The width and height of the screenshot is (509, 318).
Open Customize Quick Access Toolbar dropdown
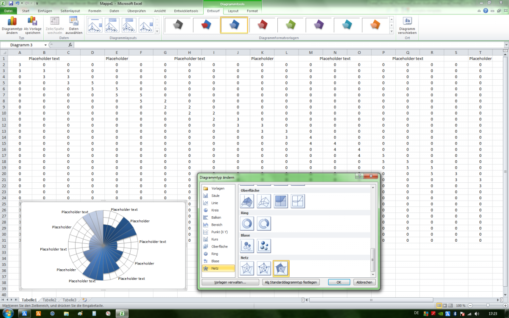(x=37, y=3)
